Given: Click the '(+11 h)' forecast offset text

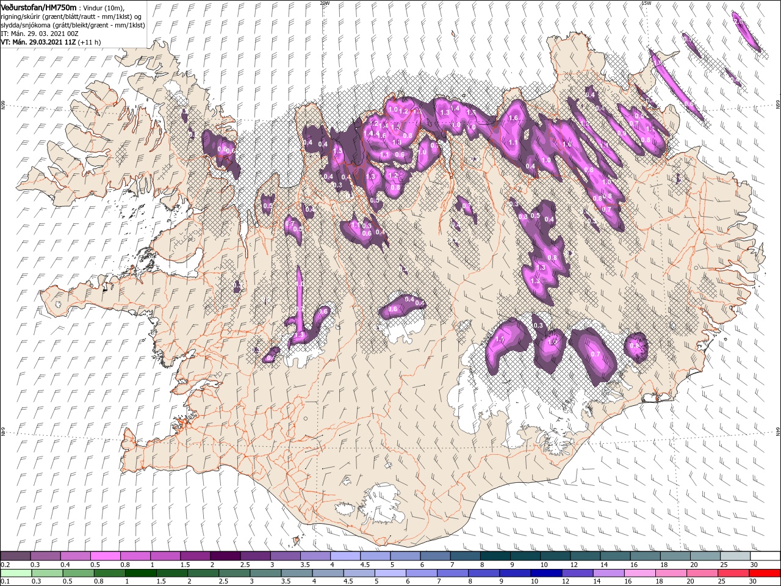Looking at the screenshot, I should coord(90,42).
